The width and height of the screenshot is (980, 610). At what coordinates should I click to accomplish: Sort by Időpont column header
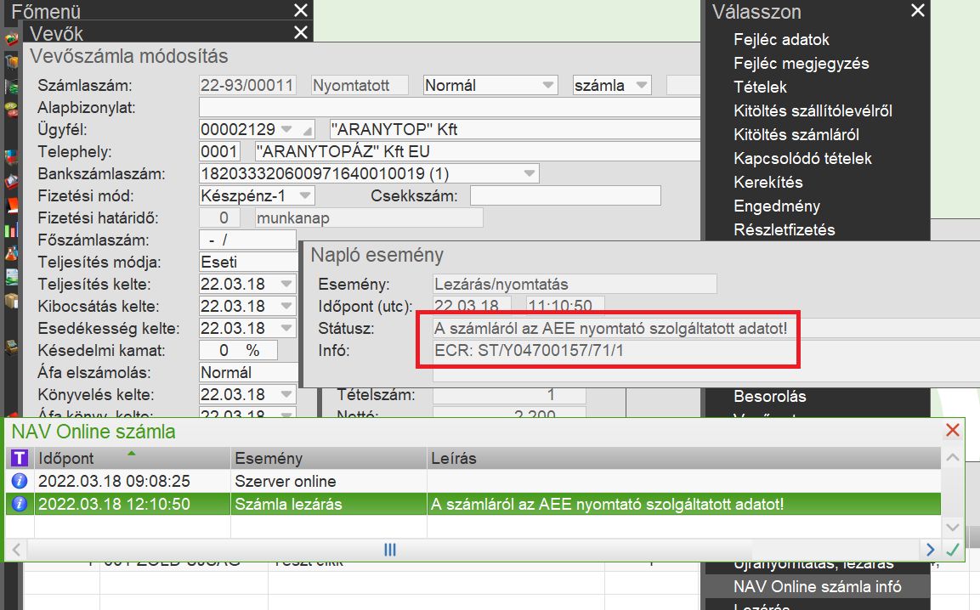(133, 458)
